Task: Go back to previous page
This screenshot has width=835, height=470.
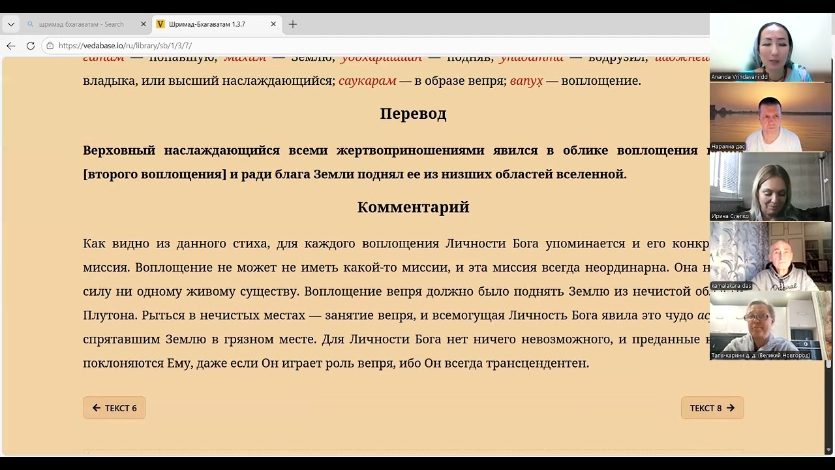Action: 11,46
